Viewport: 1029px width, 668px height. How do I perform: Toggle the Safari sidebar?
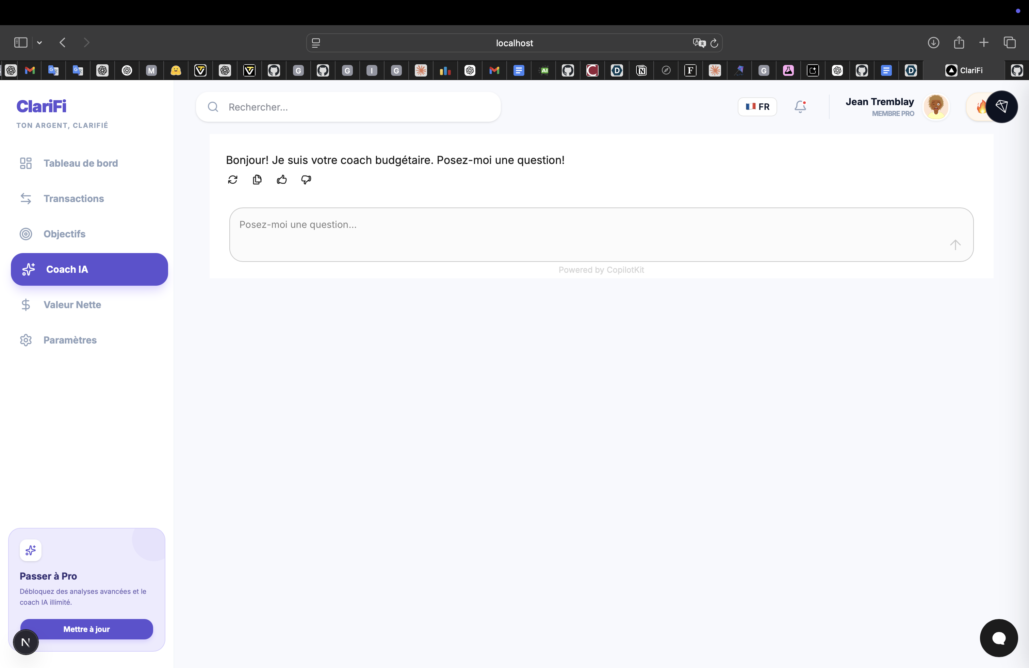(x=20, y=42)
